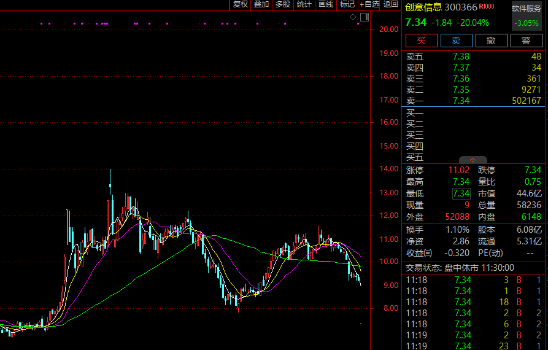Screen dimensions: 548x350
Task: Open the 复权 price adjustment menu
Action: [x=241, y=4]
